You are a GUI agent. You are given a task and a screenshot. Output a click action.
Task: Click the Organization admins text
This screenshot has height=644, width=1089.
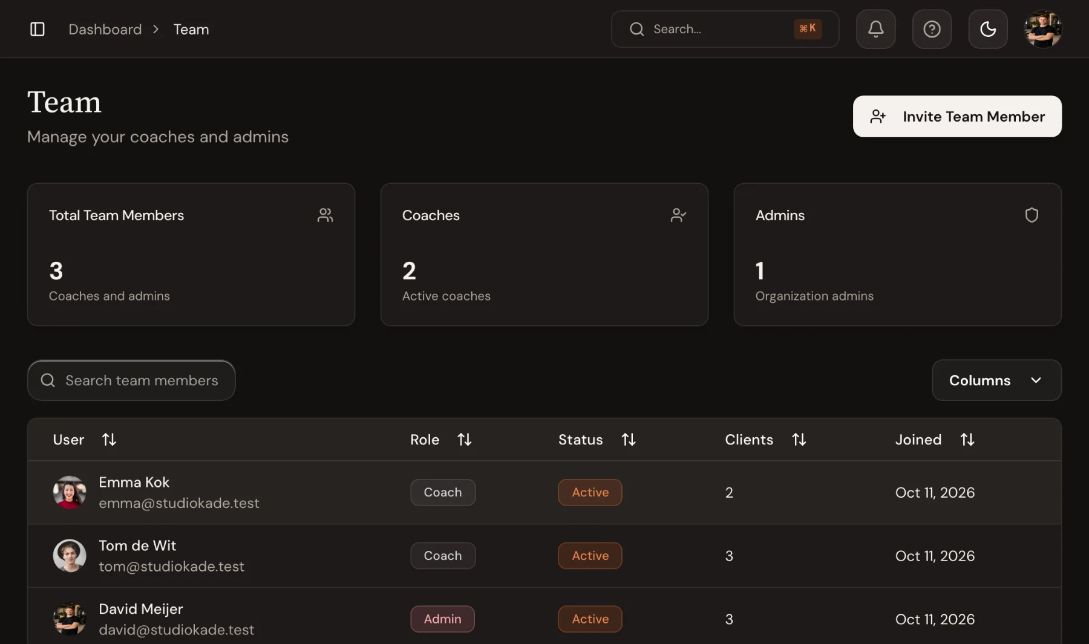pyautogui.click(x=814, y=296)
